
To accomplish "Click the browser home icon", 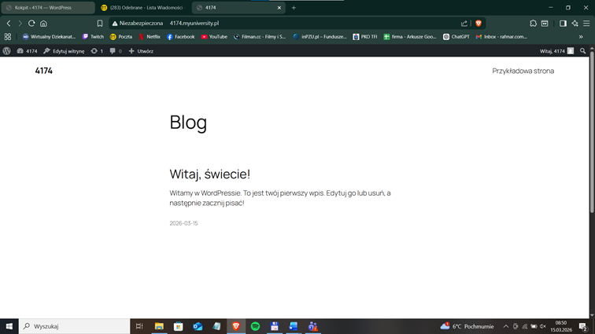I will (43, 24).
